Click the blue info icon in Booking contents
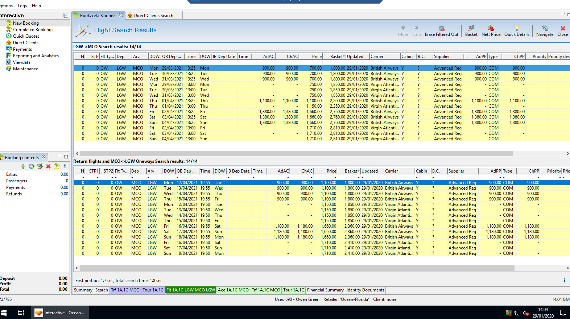570x319 pixels. pyautogui.click(x=65, y=166)
